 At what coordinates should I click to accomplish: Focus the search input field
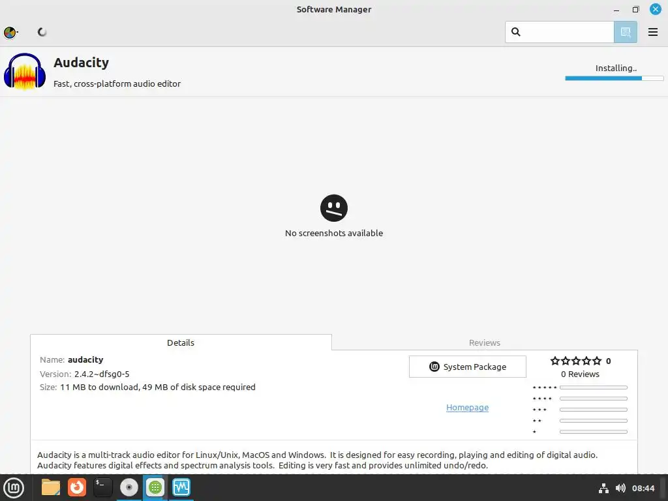[559, 32]
